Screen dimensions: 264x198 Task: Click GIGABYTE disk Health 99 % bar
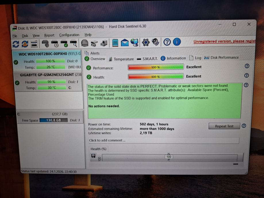point(51,82)
